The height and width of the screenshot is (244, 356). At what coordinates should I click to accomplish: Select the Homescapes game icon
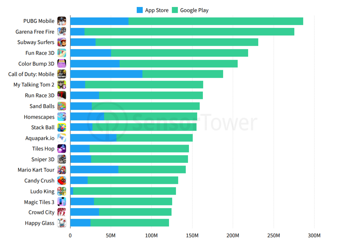62,117
